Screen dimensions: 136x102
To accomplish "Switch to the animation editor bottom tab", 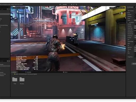I will point(28,72).
